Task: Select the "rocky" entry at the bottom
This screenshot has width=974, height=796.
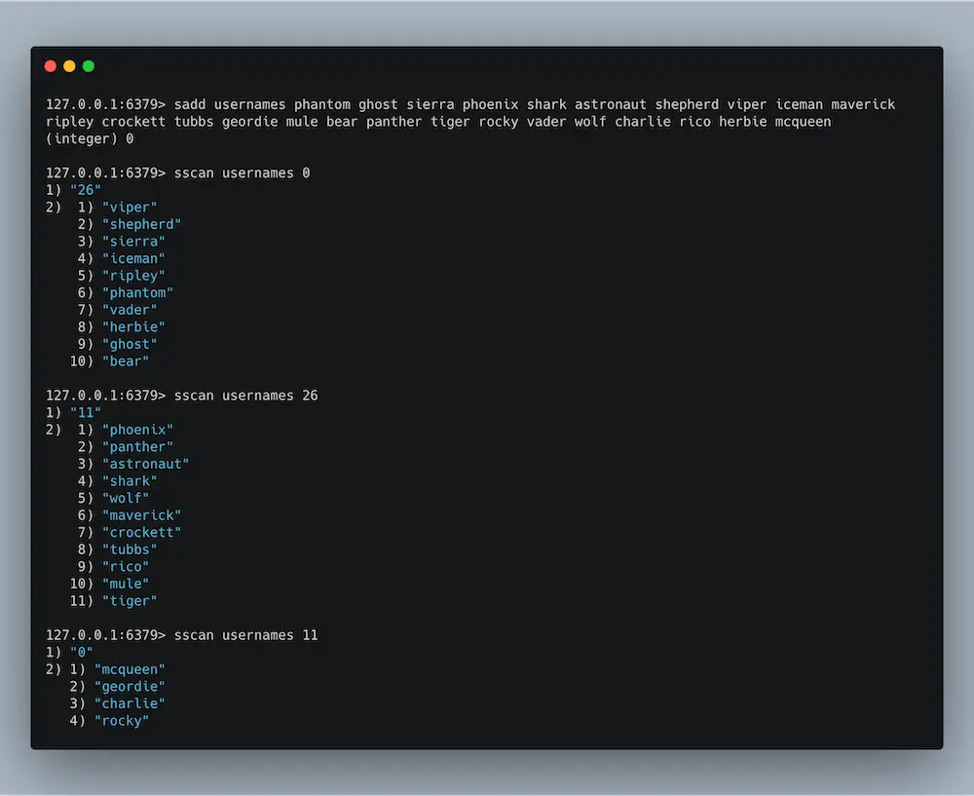Action: pos(122,720)
